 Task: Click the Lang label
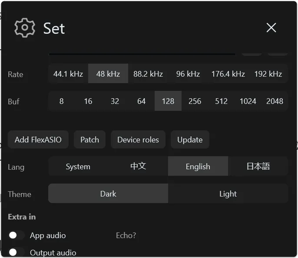16,167
